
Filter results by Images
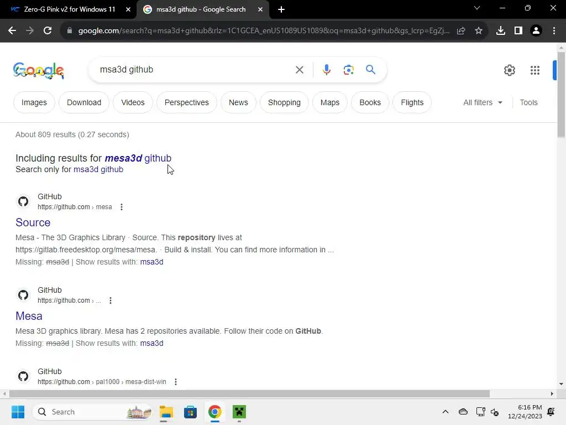[x=34, y=102]
